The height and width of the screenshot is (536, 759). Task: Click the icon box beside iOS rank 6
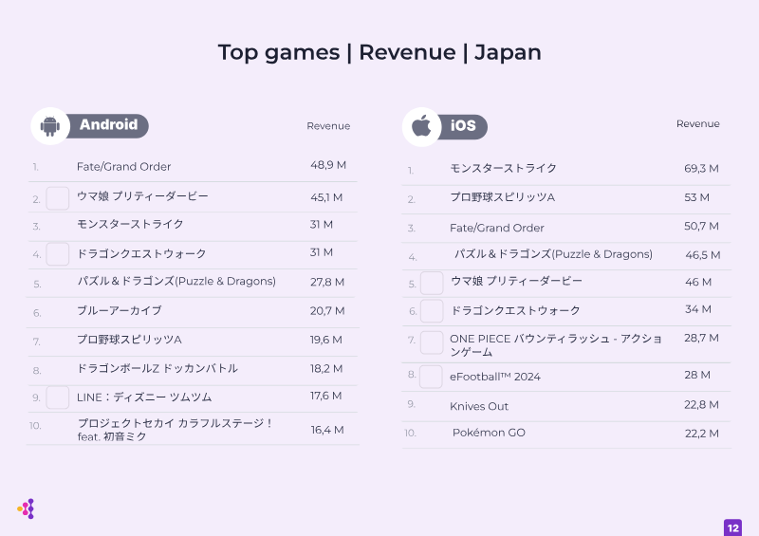[432, 311]
